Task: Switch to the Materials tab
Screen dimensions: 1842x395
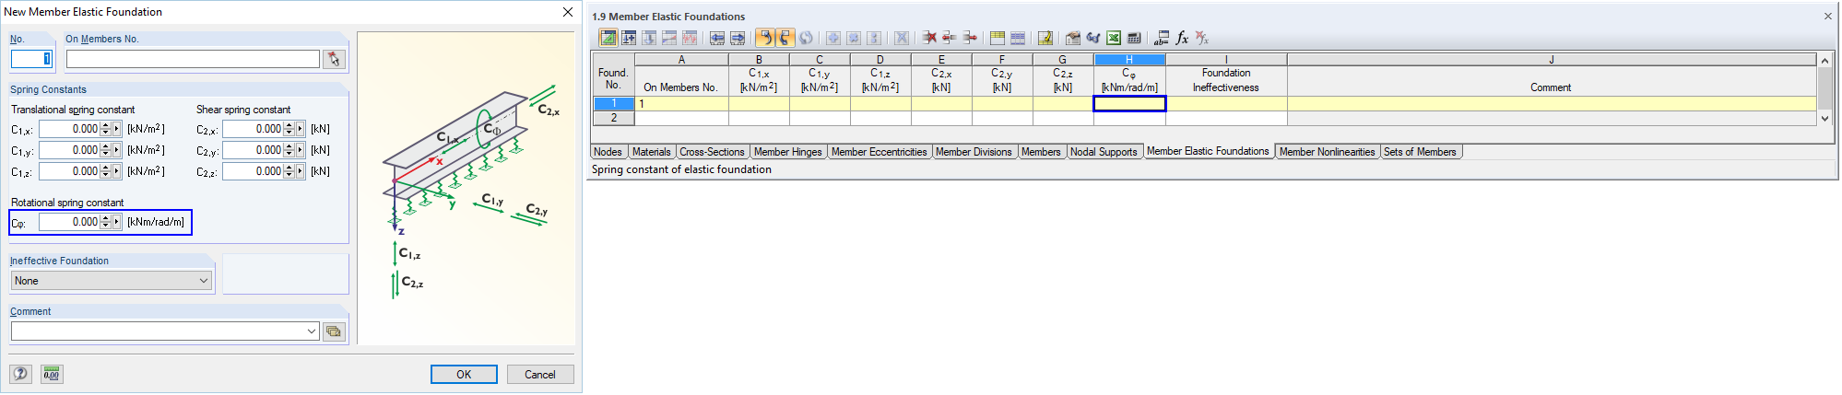Action: pos(651,152)
